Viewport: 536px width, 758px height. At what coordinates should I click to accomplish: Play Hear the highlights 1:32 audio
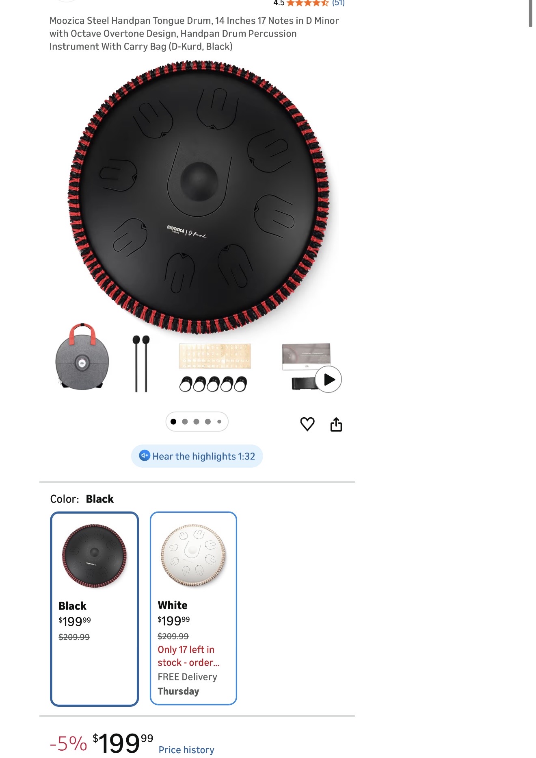click(197, 456)
